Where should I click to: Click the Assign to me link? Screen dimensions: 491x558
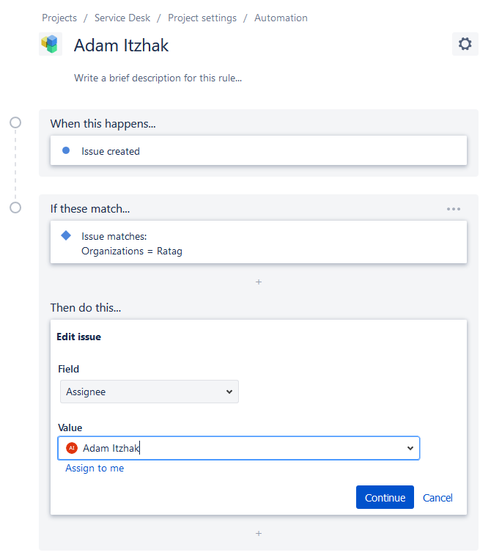pyautogui.click(x=95, y=468)
